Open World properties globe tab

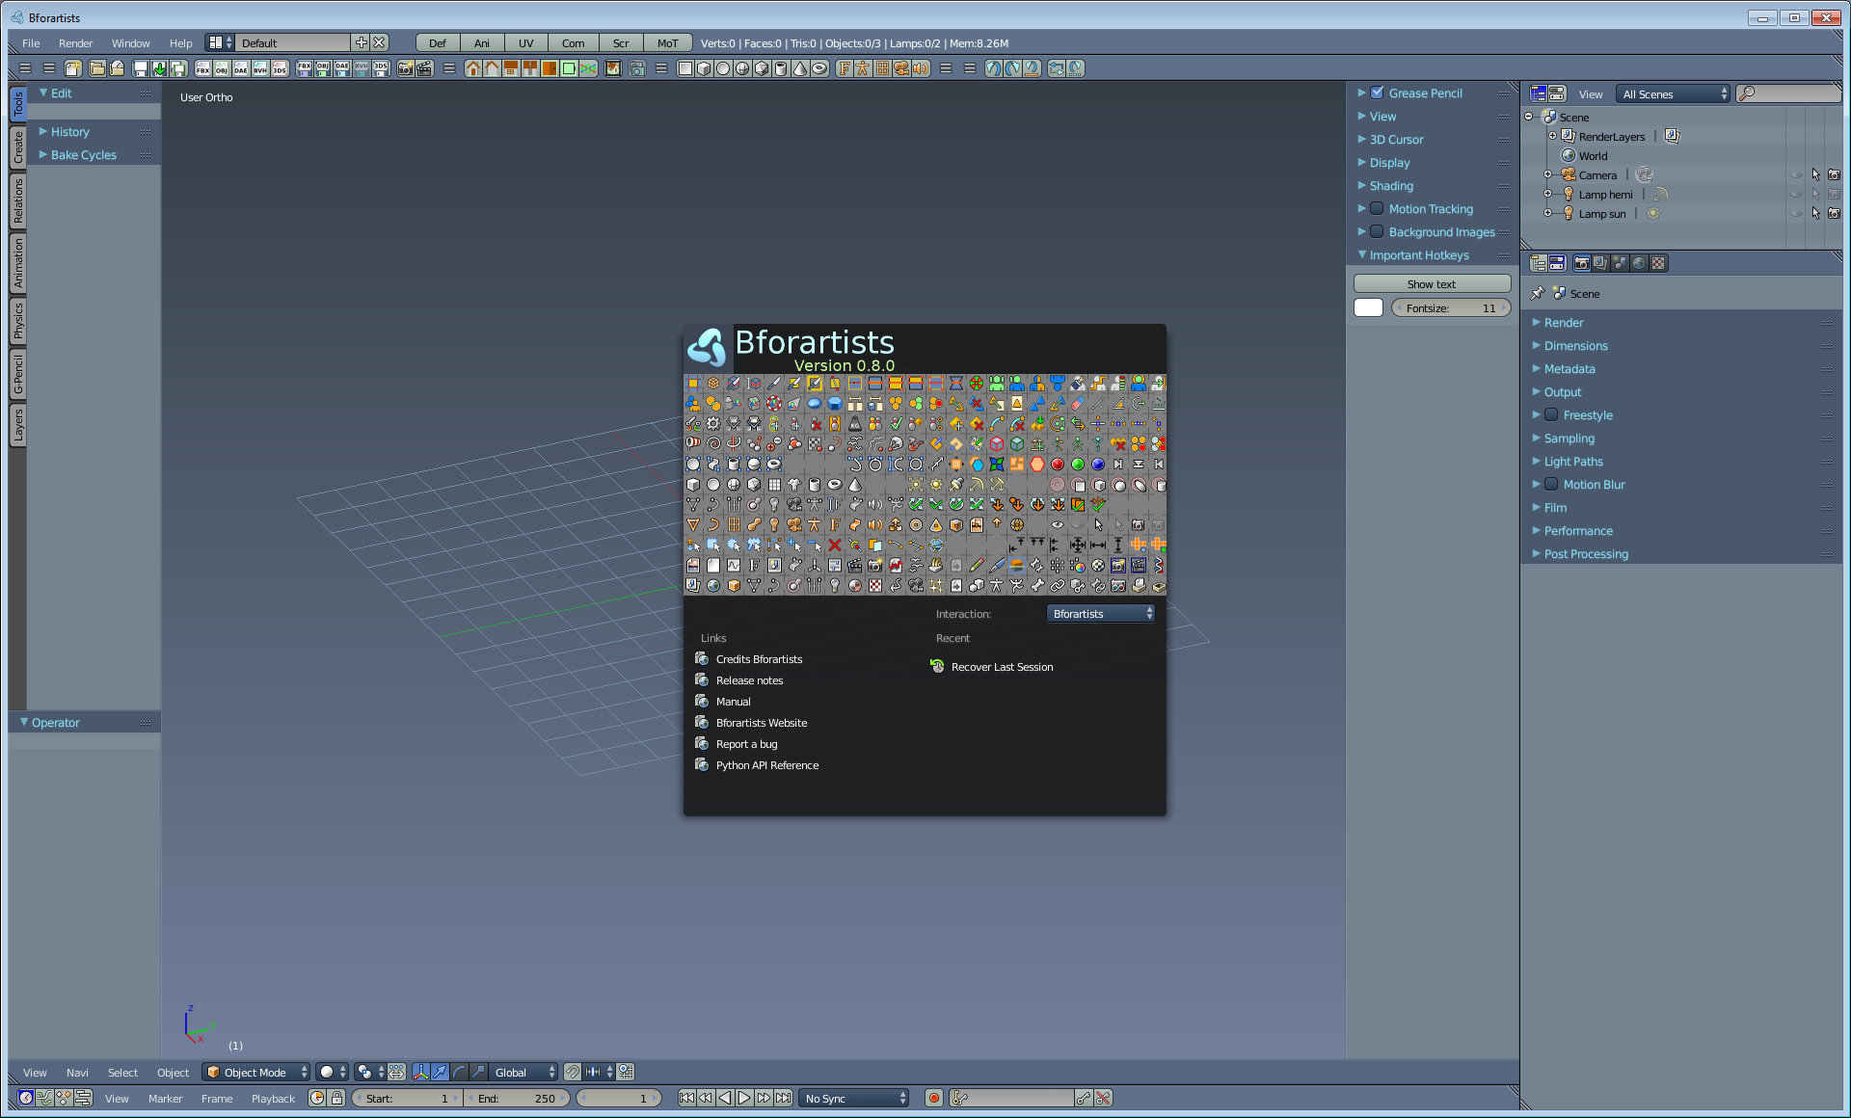click(x=1639, y=263)
